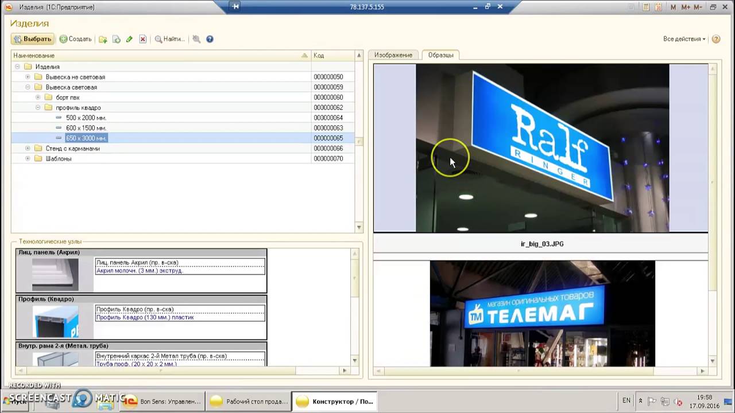Click the red X delete mark icon

[x=143, y=39]
